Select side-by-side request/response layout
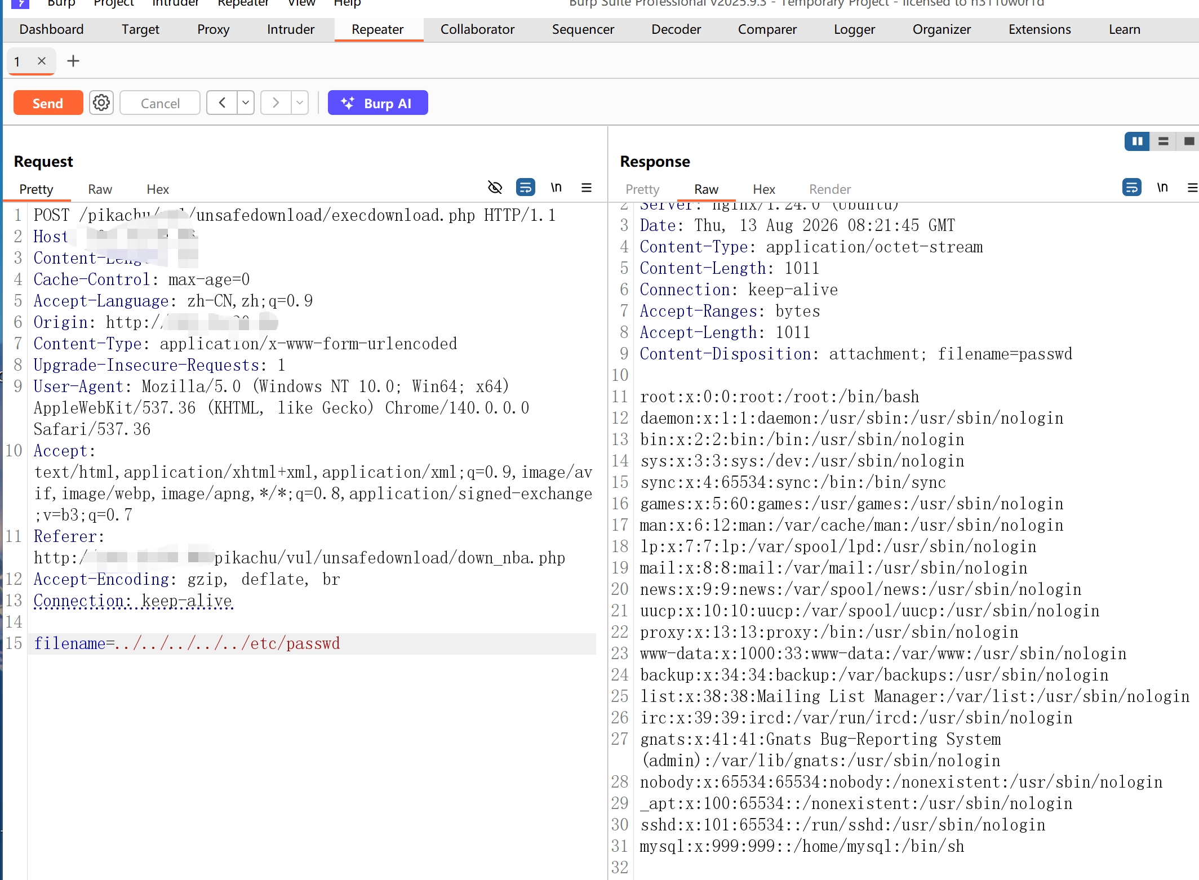Image resolution: width=1199 pixels, height=880 pixels. click(x=1137, y=141)
